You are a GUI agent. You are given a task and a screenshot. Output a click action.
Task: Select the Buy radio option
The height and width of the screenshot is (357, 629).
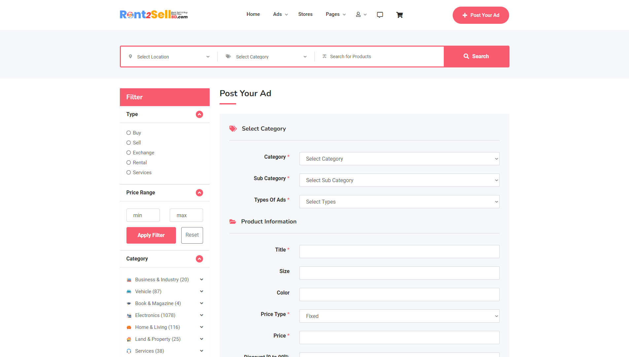[129, 133]
